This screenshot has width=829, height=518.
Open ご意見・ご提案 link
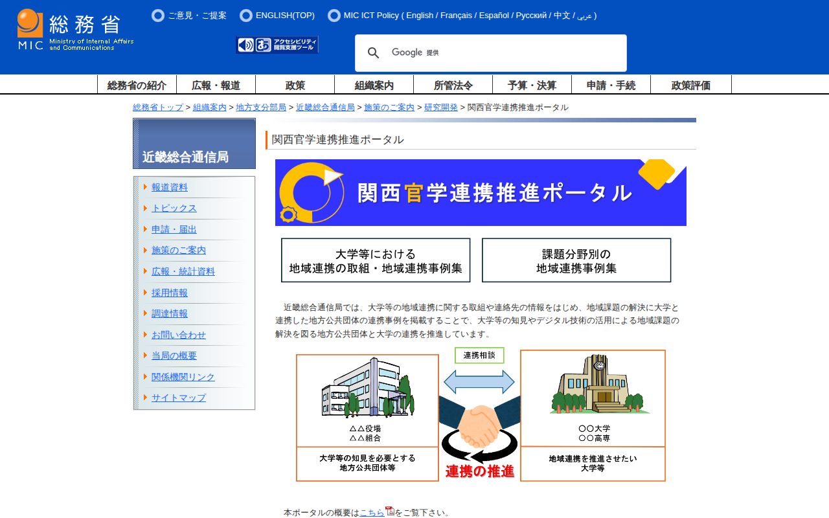click(x=197, y=16)
